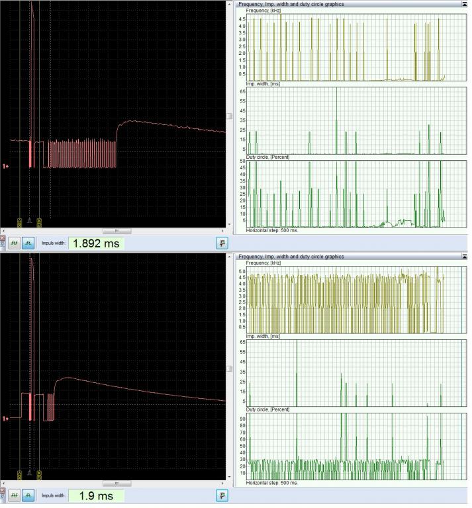This screenshot has width=472, height=508.
Task: Toggle single impulse mode in 1.9 ms panel
Action: point(28,495)
